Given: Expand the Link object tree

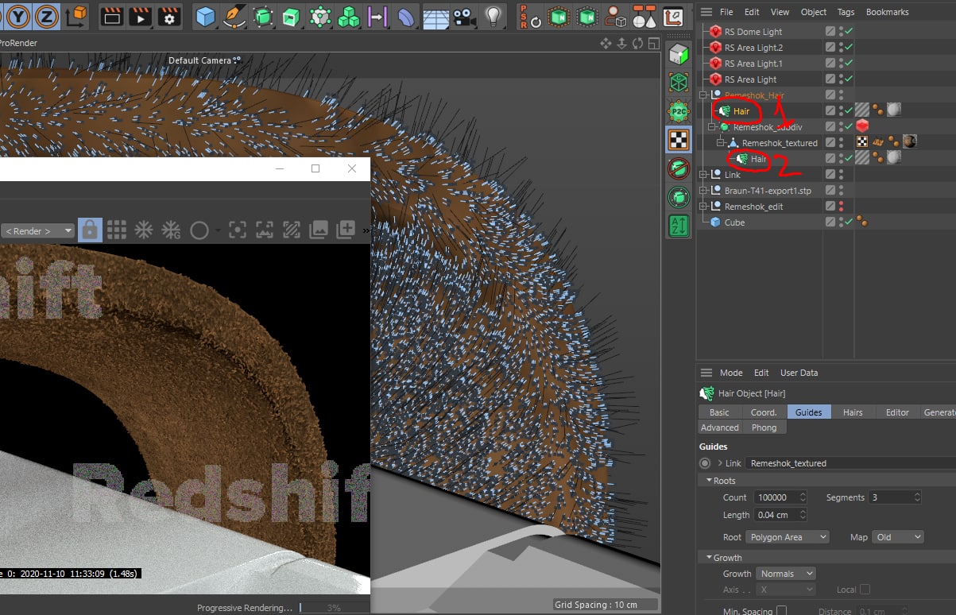Looking at the screenshot, I should click(703, 175).
